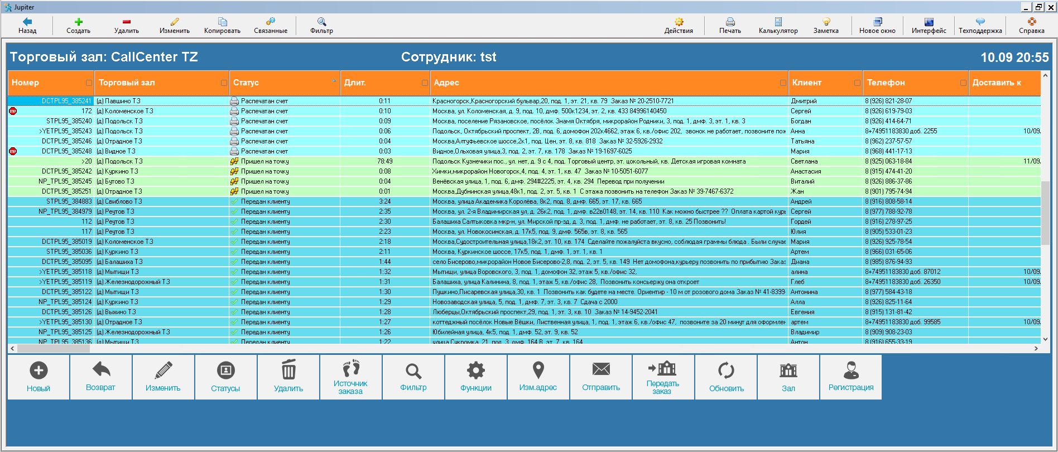Click horizontal scrollbar right arrow

coord(1036,348)
